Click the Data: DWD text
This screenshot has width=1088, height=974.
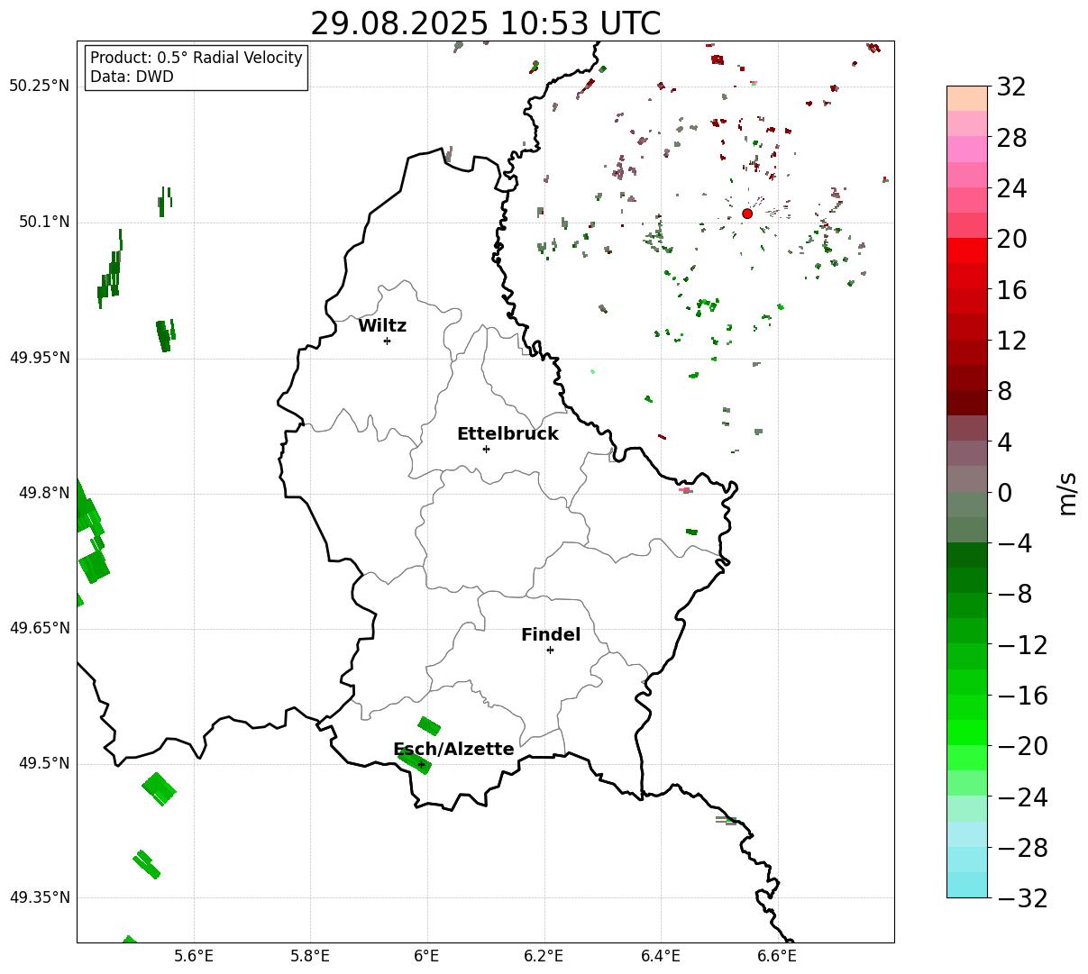point(132,77)
